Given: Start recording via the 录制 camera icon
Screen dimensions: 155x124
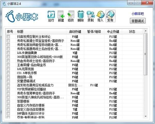Looking at the screenshot, I should click(91, 16).
